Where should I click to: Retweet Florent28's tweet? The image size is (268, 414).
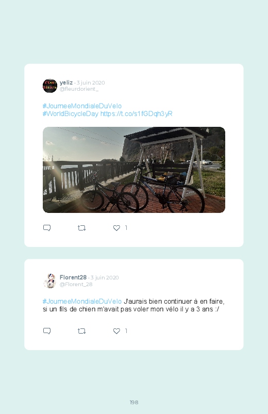[x=81, y=331]
